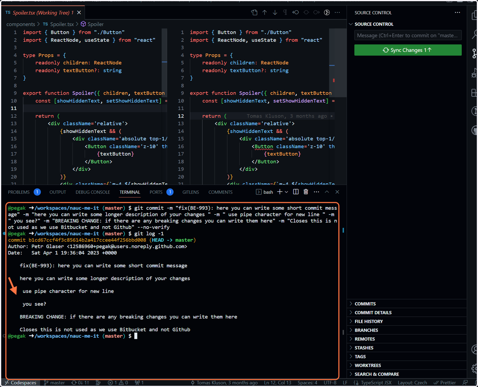This screenshot has height=387, width=478.
Task: Open Accounts icon in activity bar
Action: 474,349
